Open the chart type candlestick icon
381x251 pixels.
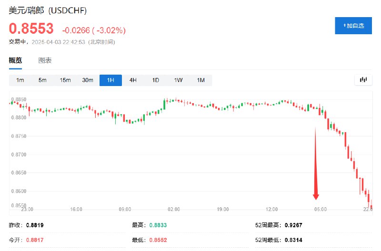point(363,80)
